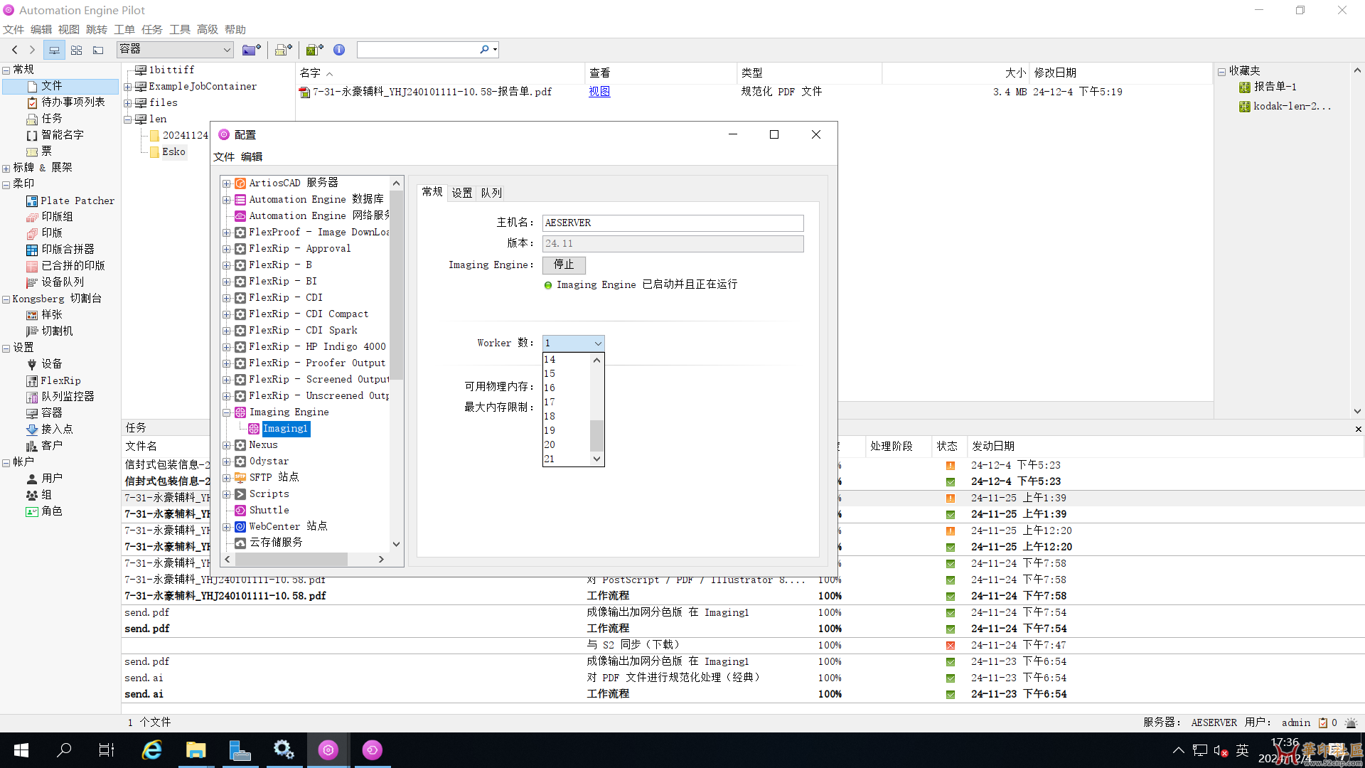
Task: Select the container view toolbar icon
Action: click(54, 50)
